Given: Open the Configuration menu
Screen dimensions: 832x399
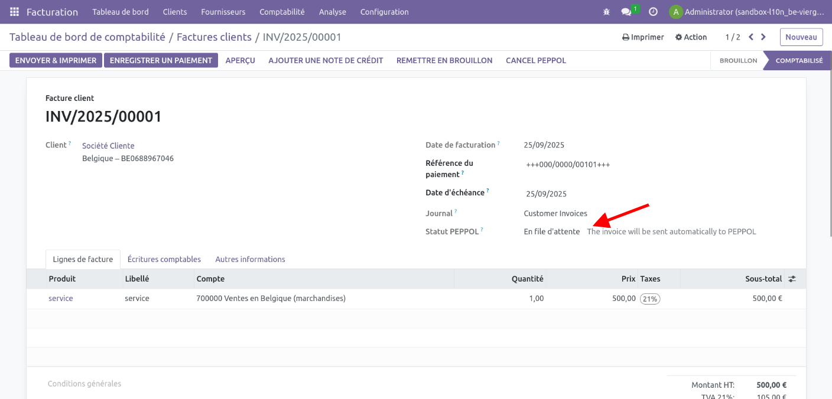Looking at the screenshot, I should 384,12.
